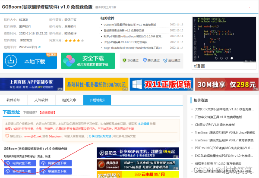Click the 移动安全下载 button

coord(20,171)
